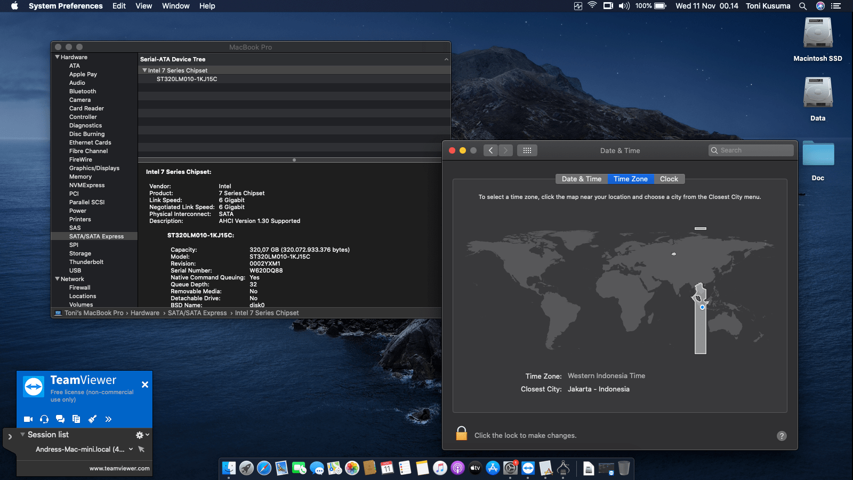853x480 pixels.
Task: Collapse Intel 7 Series Chipset tree row
Action: point(144,70)
